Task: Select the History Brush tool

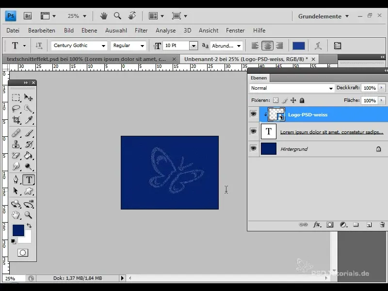Action: pyautogui.click(x=29, y=144)
